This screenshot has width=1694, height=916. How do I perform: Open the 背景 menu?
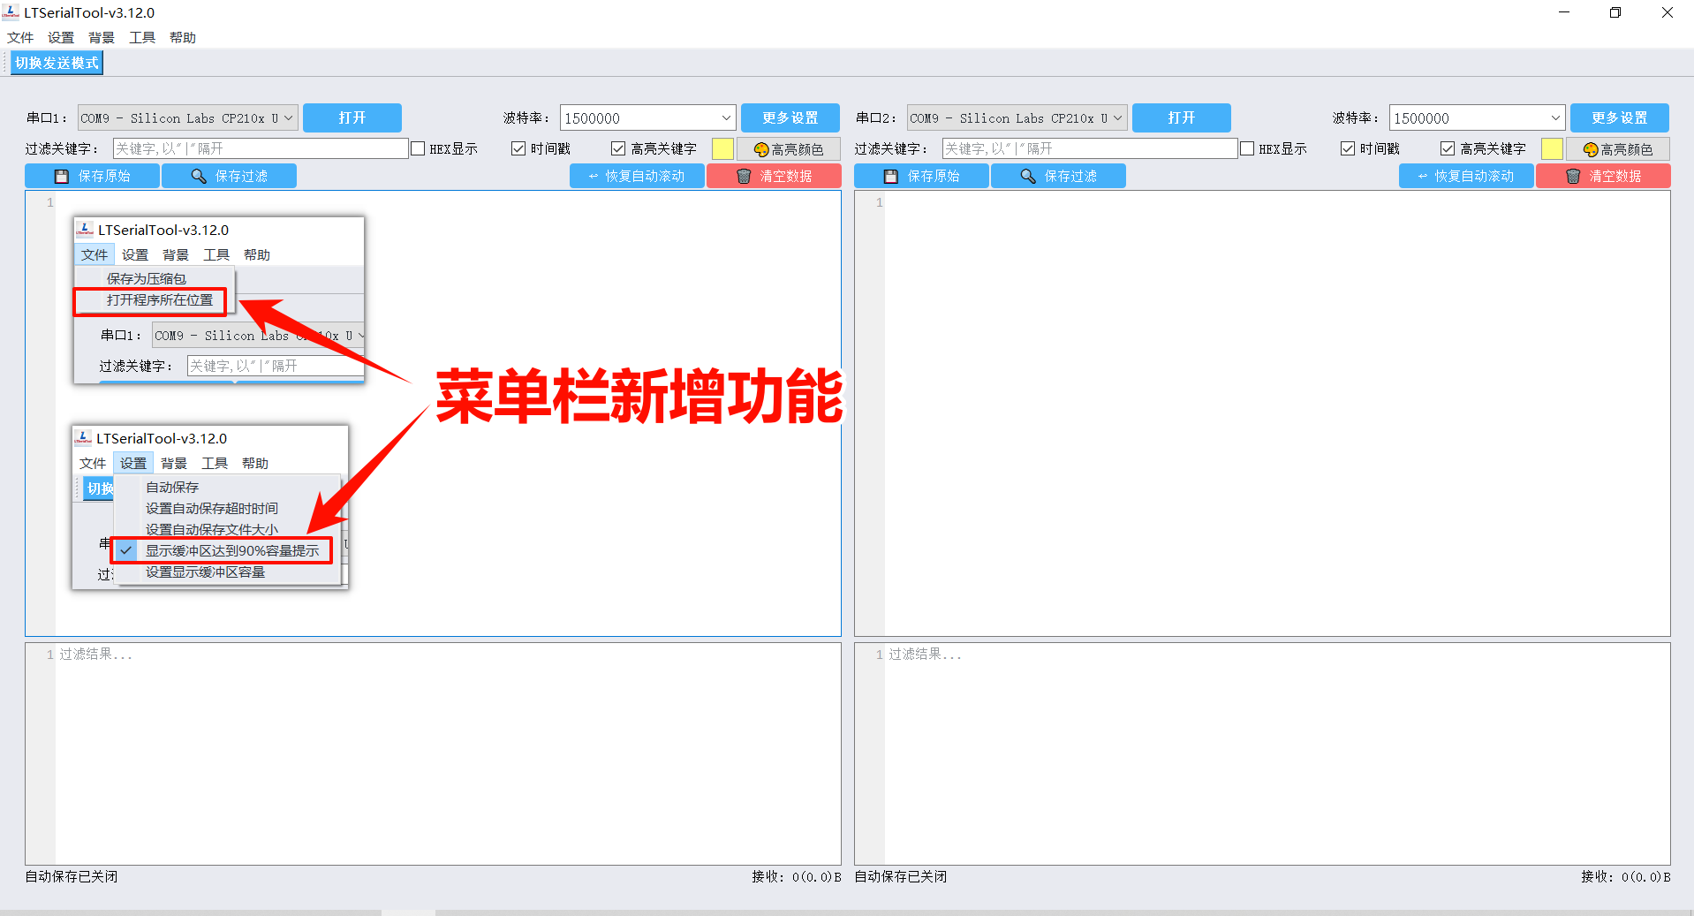click(102, 37)
